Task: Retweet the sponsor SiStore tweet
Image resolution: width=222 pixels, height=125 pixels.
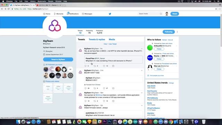Action: coord(95,101)
